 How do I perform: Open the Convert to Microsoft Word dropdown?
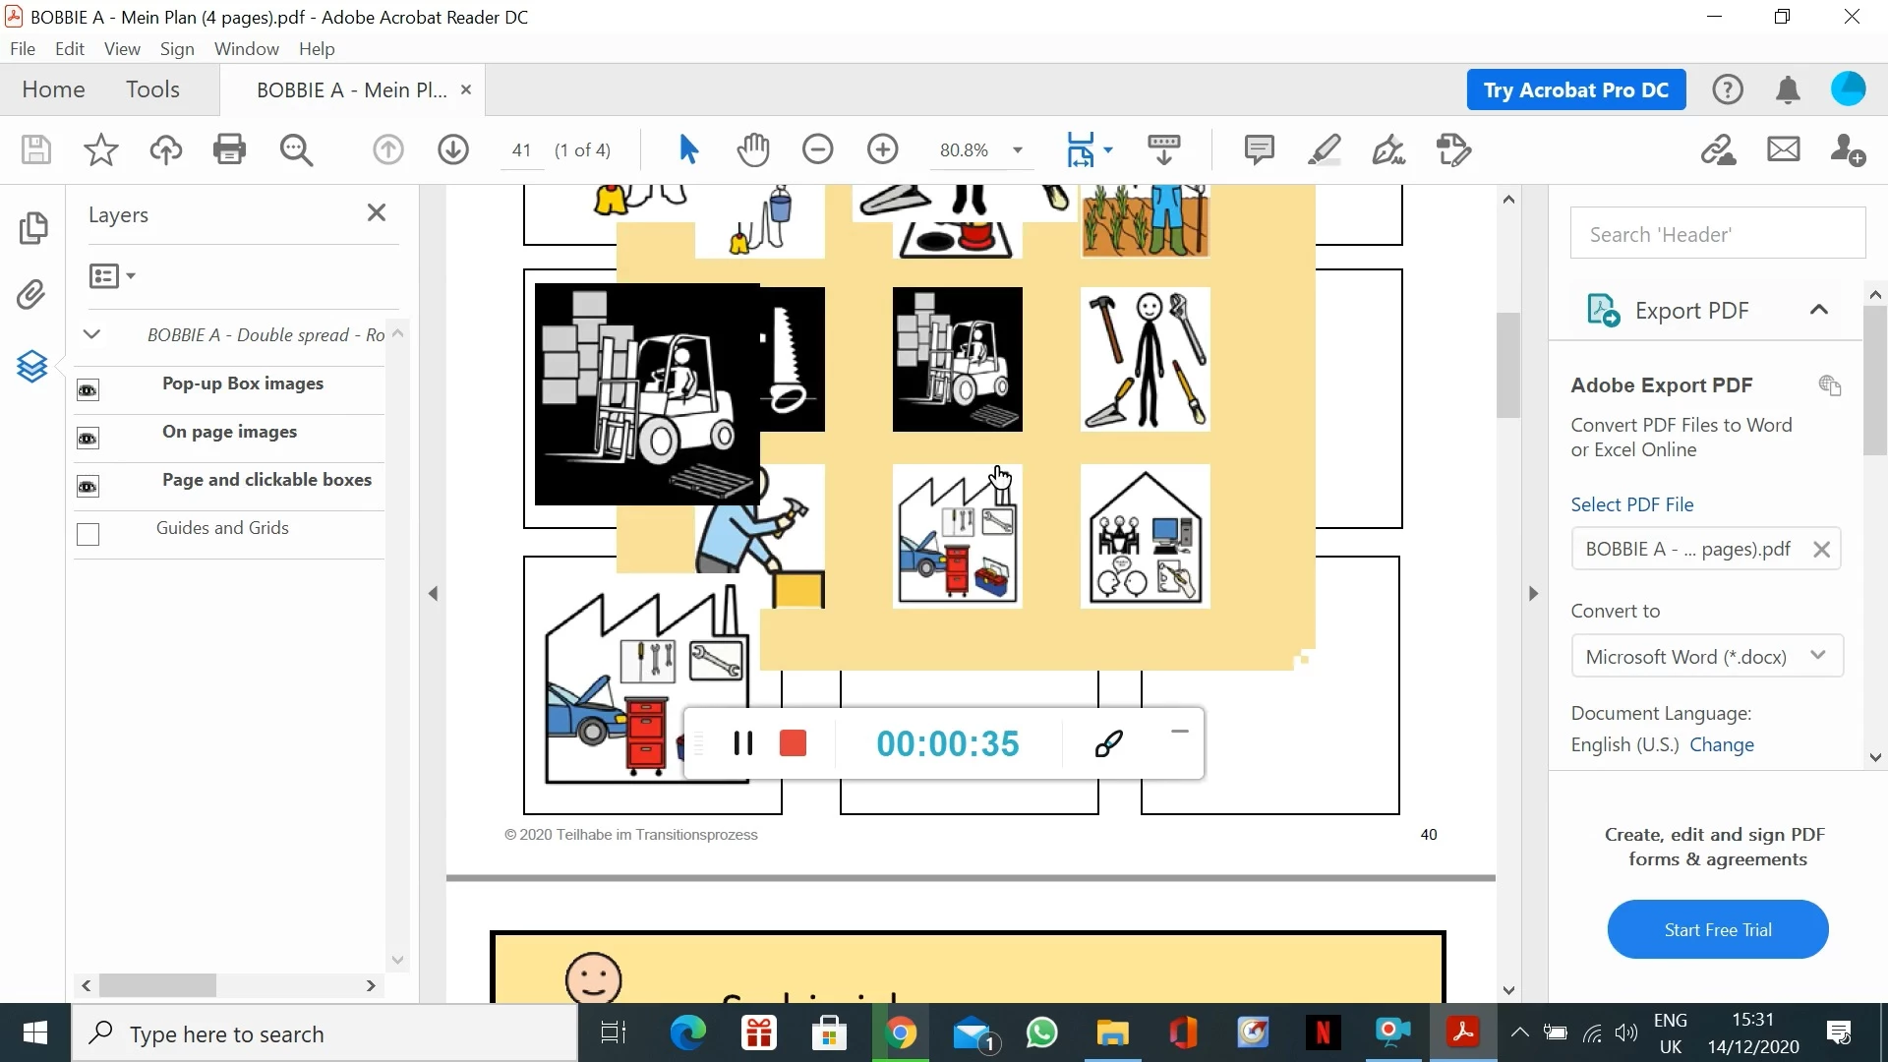point(1706,656)
